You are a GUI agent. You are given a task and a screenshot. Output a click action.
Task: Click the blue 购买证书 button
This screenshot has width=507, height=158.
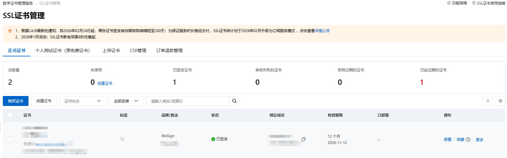(16, 101)
